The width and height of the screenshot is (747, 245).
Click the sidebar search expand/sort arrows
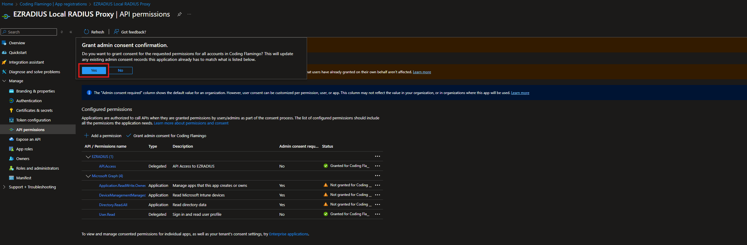click(x=62, y=32)
